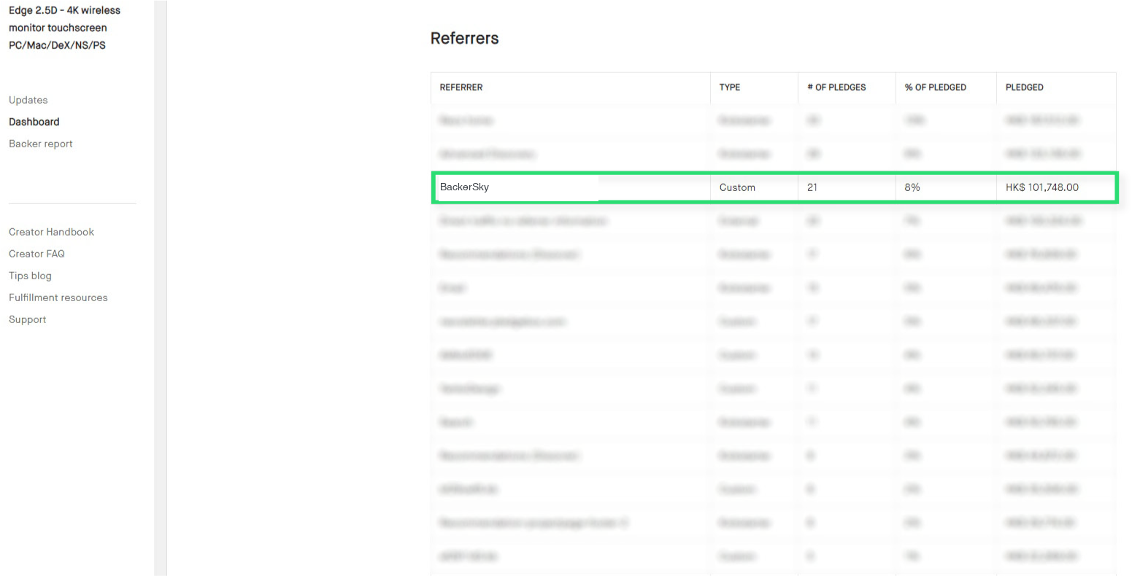This screenshot has height=576, width=1140.
Task: Click the Referrers section heading
Action: click(x=465, y=39)
